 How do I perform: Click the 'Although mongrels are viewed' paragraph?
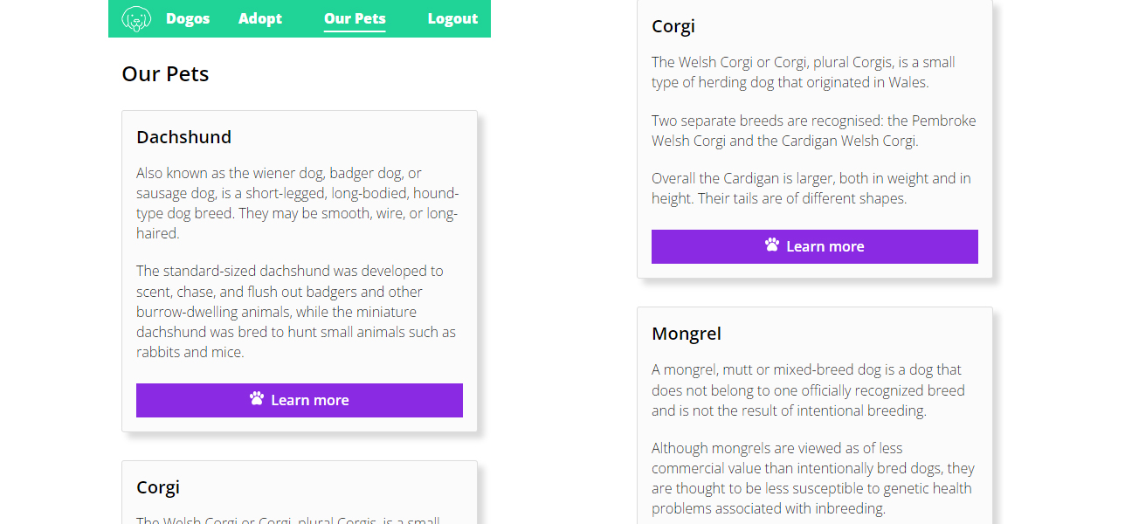point(812,478)
